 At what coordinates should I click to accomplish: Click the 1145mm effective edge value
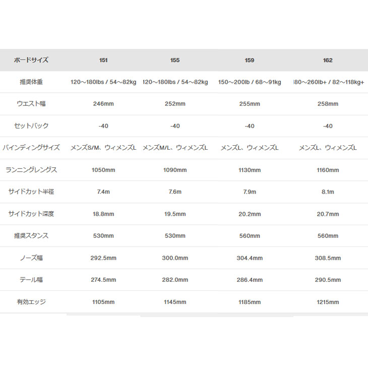coord(175,302)
